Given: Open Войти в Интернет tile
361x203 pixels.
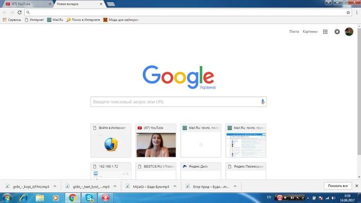Looking at the screenshot, I should (x=111, y=140).
